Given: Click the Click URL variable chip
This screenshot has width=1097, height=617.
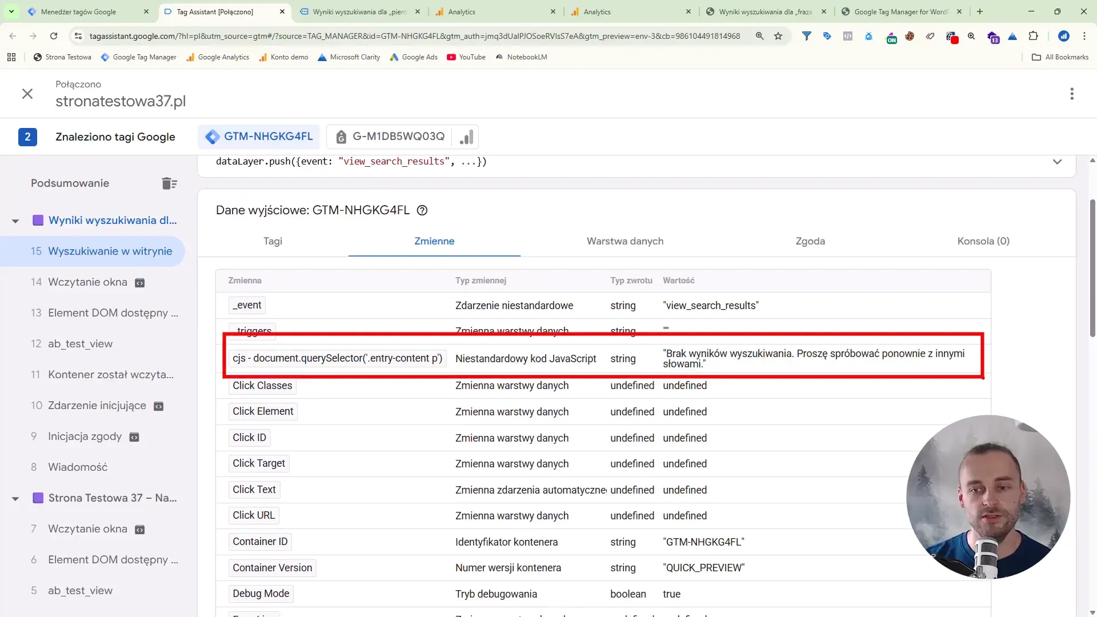Looking at the screenshot, I should [254, 515].
